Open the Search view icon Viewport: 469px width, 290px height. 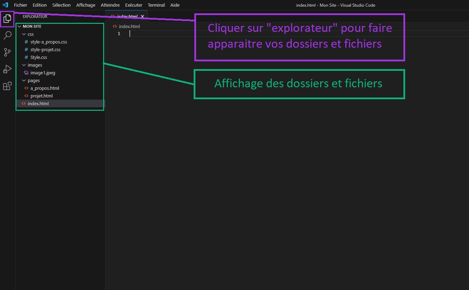(x=7, y=35)
